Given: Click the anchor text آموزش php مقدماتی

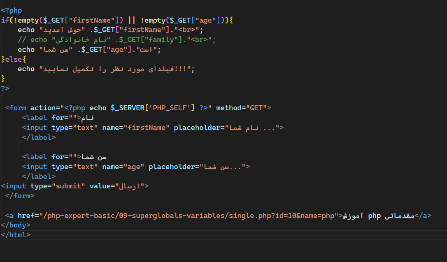Looking at the screenshot, I should pyautogui.click(x=379, y=216).
